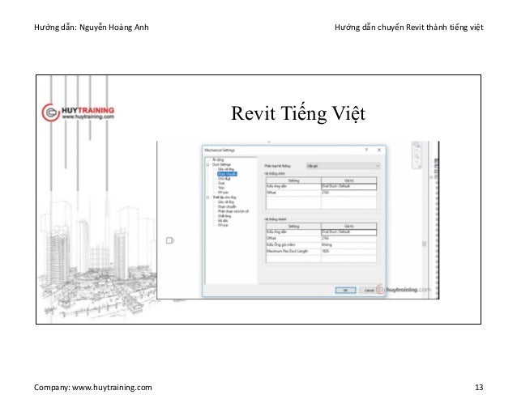Screen dimensions: 517x399
Task: Click the Revit navigation bar icon
Action: pos(417,155)
